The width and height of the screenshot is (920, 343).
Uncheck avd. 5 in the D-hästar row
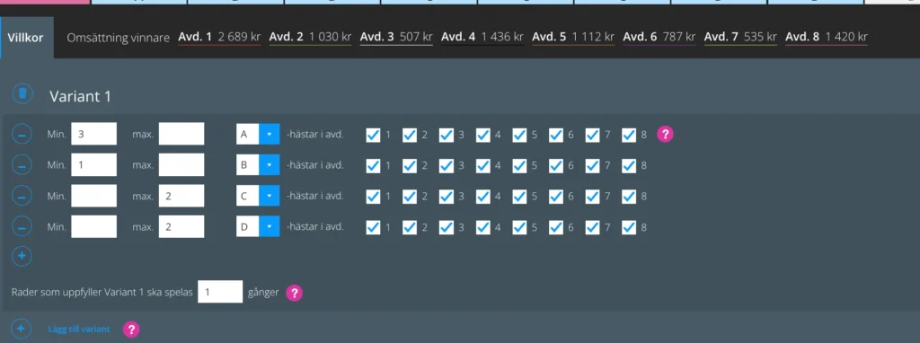519,226
